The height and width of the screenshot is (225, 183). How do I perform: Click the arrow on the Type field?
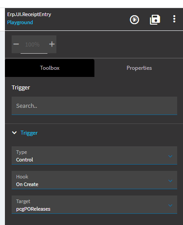[x=170, y=156]
